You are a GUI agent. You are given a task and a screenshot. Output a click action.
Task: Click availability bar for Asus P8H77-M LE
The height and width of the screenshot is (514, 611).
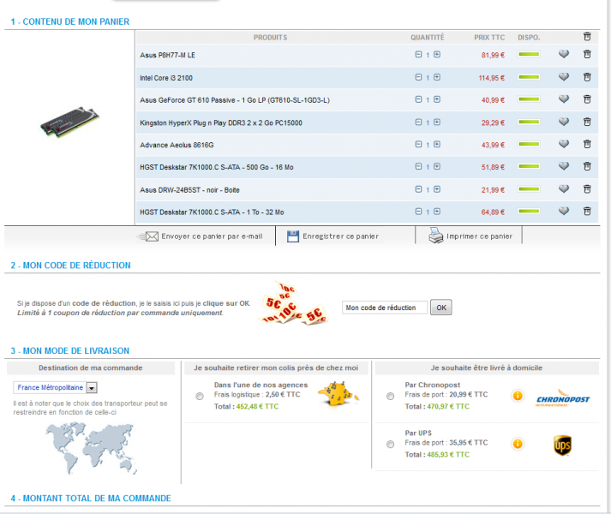click(529, 54)
